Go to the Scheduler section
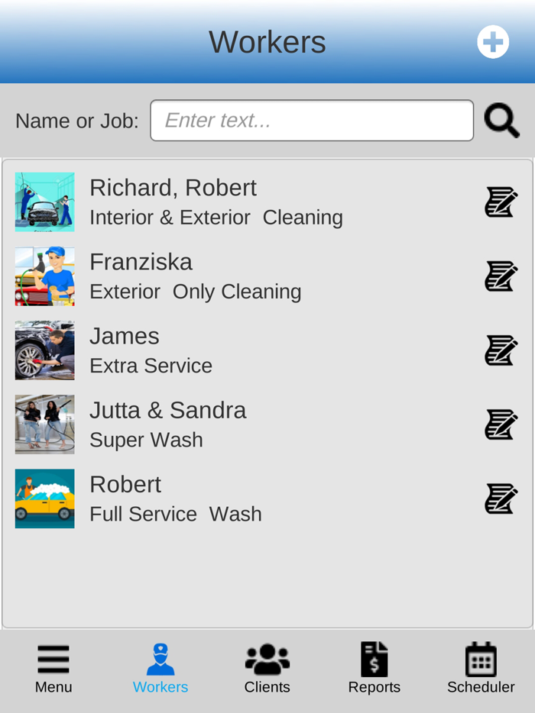 [x=481, y=668]
